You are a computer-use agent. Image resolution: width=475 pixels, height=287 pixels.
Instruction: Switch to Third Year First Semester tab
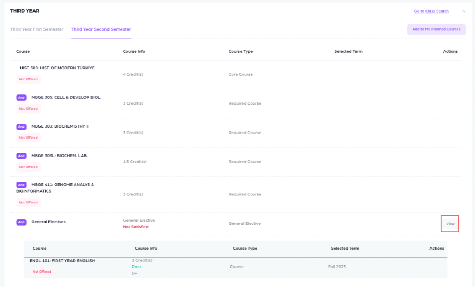[37, 29]
